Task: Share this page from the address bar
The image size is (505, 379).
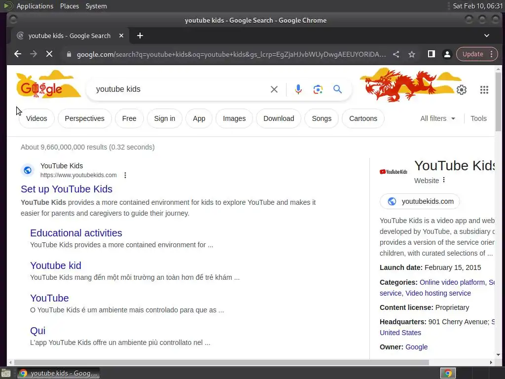Action: 396,54
